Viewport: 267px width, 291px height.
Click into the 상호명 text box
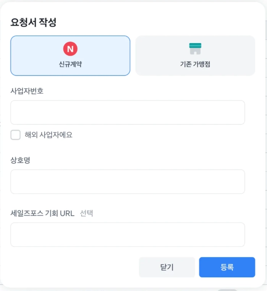coord(128,182)
